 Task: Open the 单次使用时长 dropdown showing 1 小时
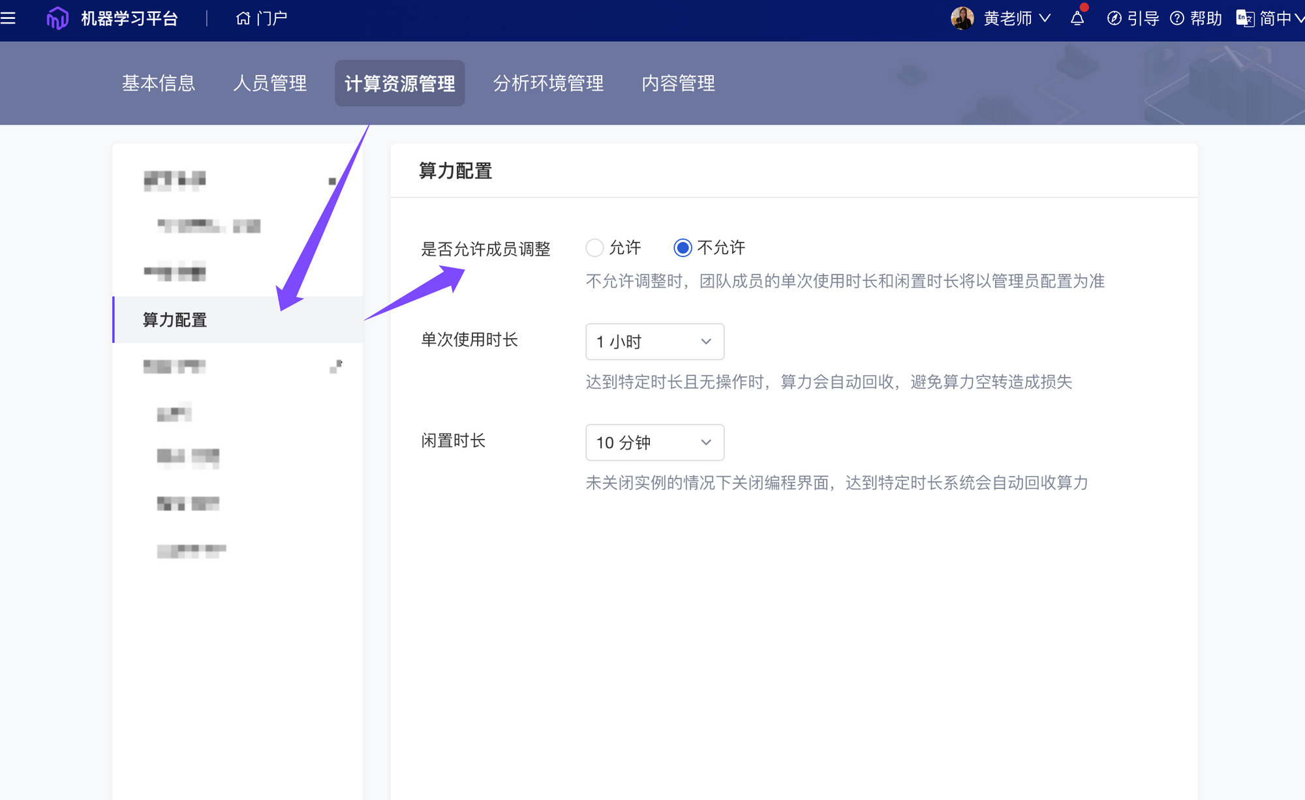(654, 342)
